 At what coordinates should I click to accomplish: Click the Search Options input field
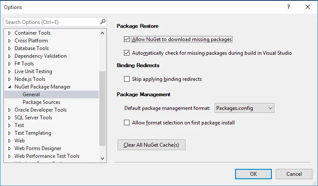click(x=51, y=22)
